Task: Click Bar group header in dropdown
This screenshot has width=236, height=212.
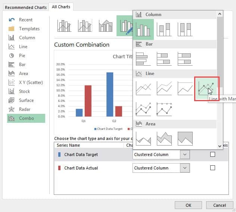Action: (175, 44)
